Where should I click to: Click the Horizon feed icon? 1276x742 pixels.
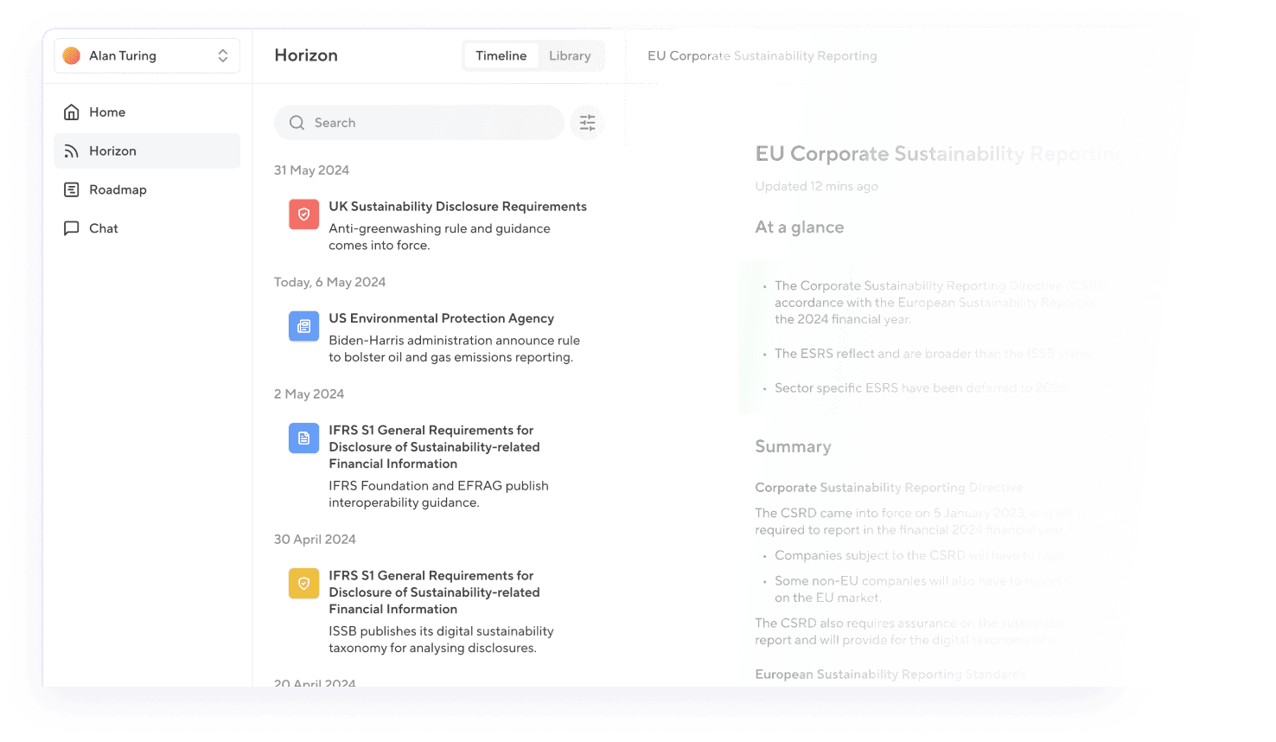72,151
